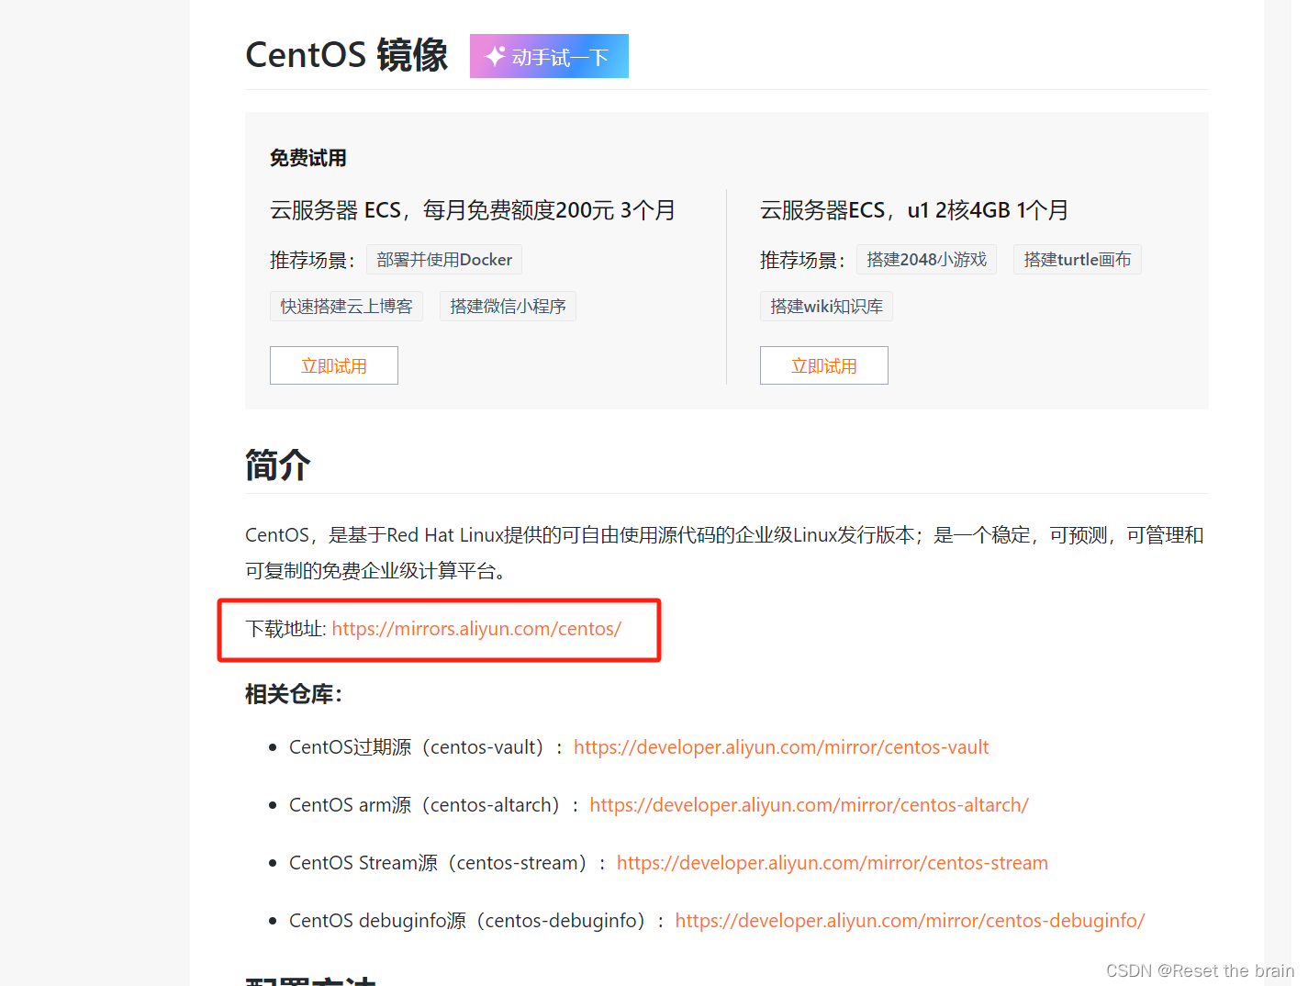Click the 免费试用 section label
The image size is (1308, 986).
click(308, 158)
